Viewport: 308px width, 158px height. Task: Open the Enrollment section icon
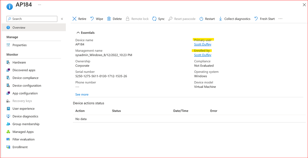tap(9, 147)
